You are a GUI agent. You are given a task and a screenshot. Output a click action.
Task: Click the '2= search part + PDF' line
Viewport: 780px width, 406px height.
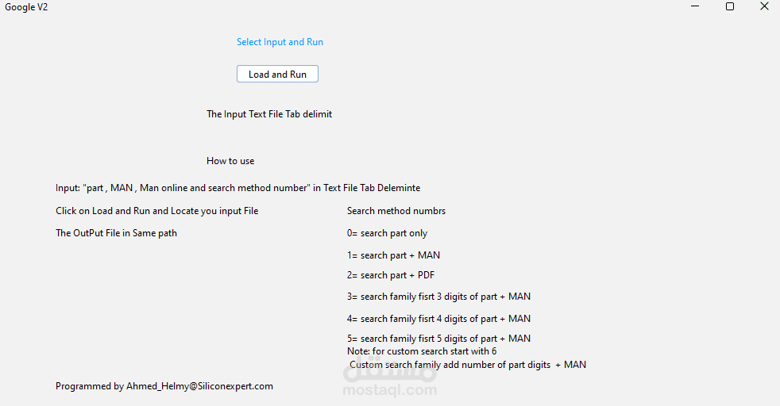[392, 275]
